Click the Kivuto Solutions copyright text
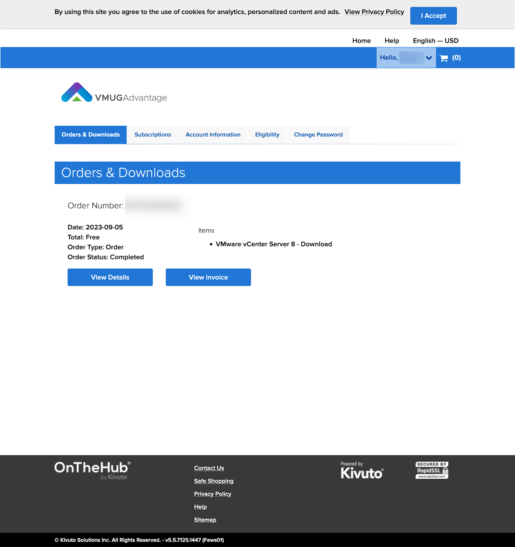 [x=139, y=540]
